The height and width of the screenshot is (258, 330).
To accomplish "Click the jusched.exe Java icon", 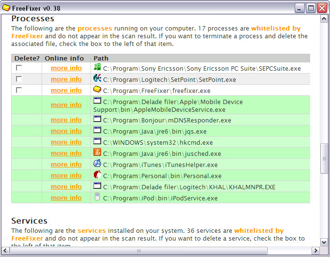I will tap(97, 153).
